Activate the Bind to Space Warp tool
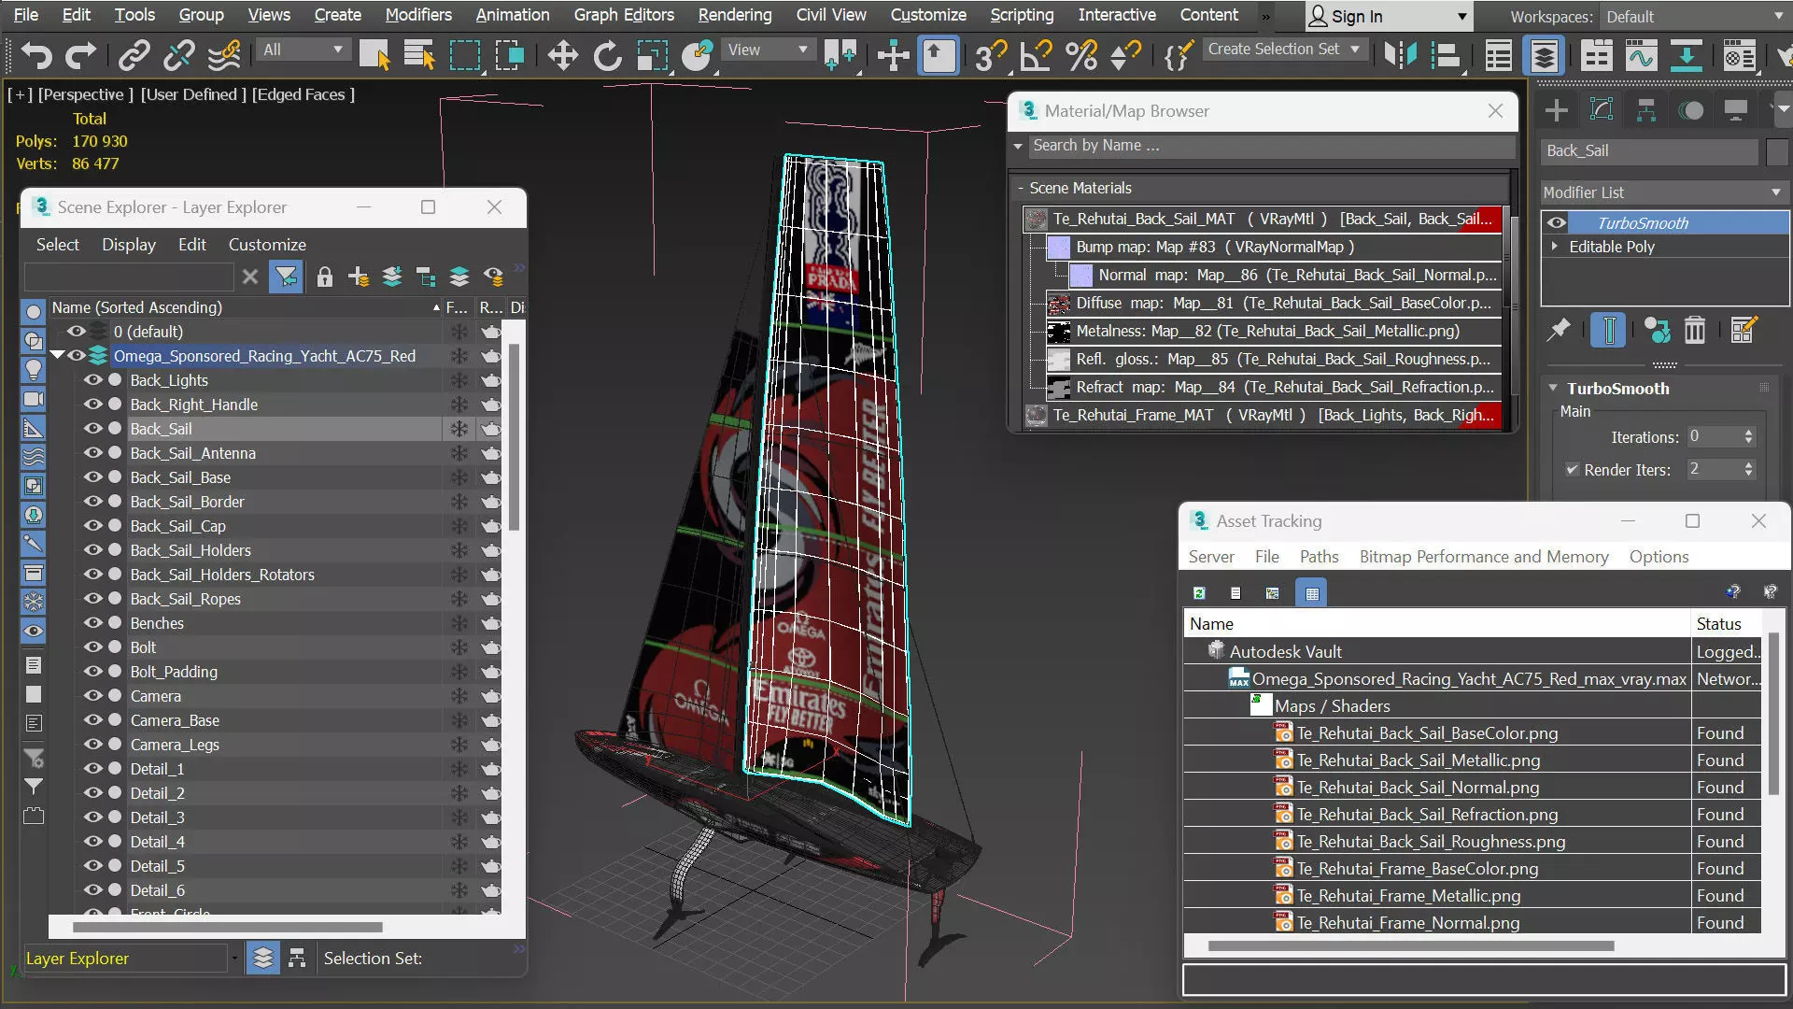Image resolution: width=1793 pixels, height=1009 pixels. [224, 56]
